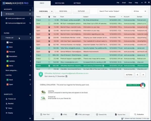The height and width of the screenshot is (121, 151).
Task: Sort by Received column arrow
Action: pos(121,17)
